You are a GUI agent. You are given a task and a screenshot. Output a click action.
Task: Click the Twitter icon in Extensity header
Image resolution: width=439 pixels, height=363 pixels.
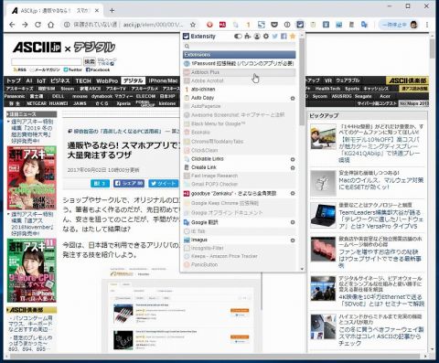point(274,37)
